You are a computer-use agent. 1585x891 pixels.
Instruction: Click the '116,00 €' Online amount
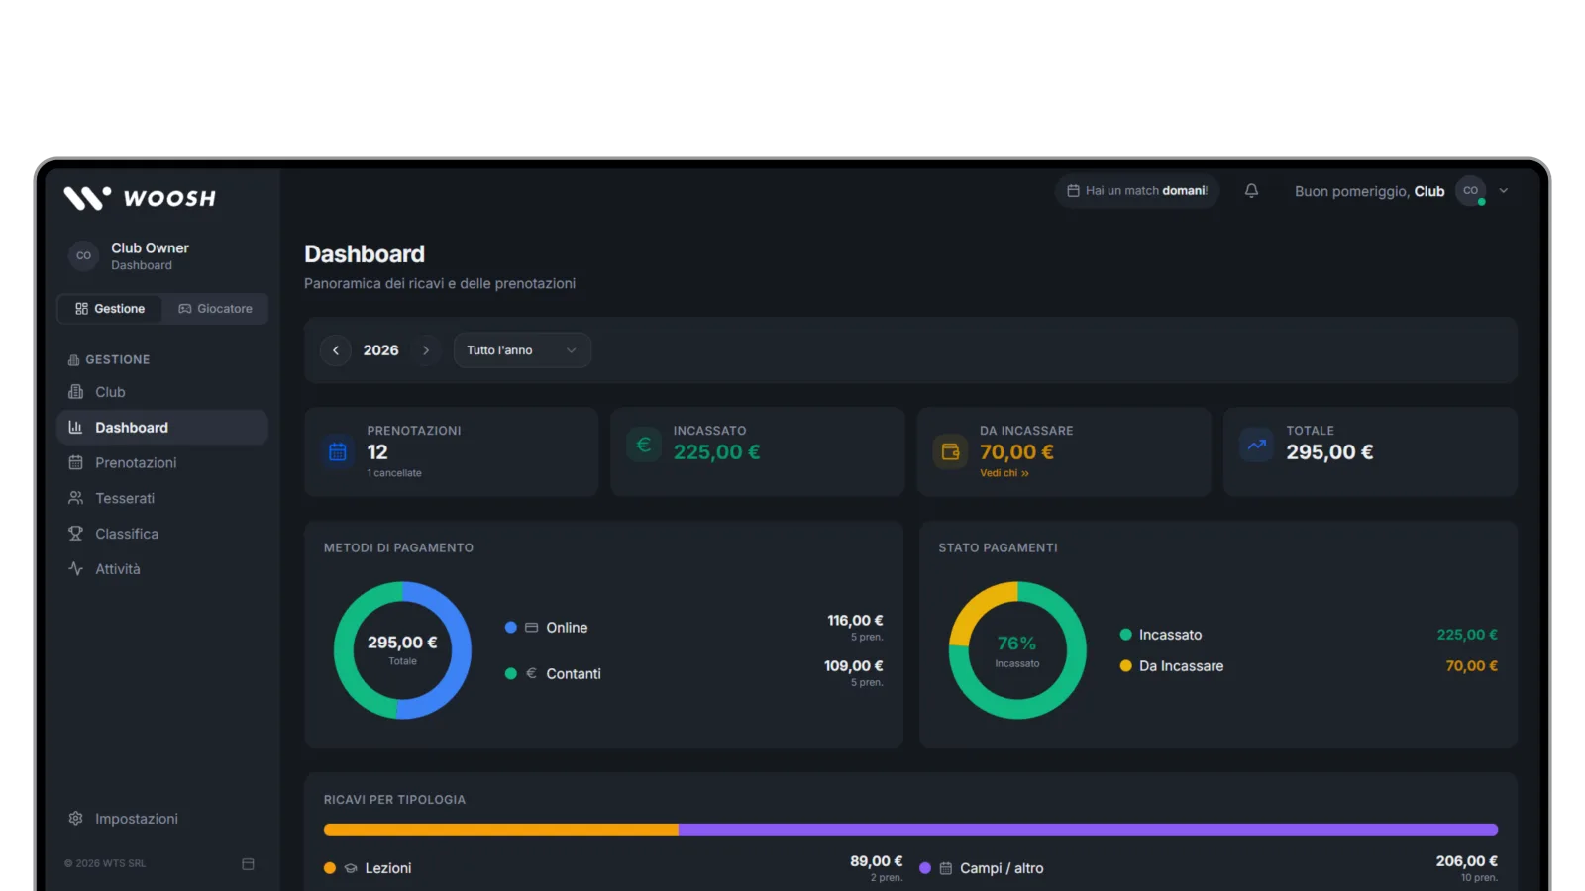tap(855, 621)
